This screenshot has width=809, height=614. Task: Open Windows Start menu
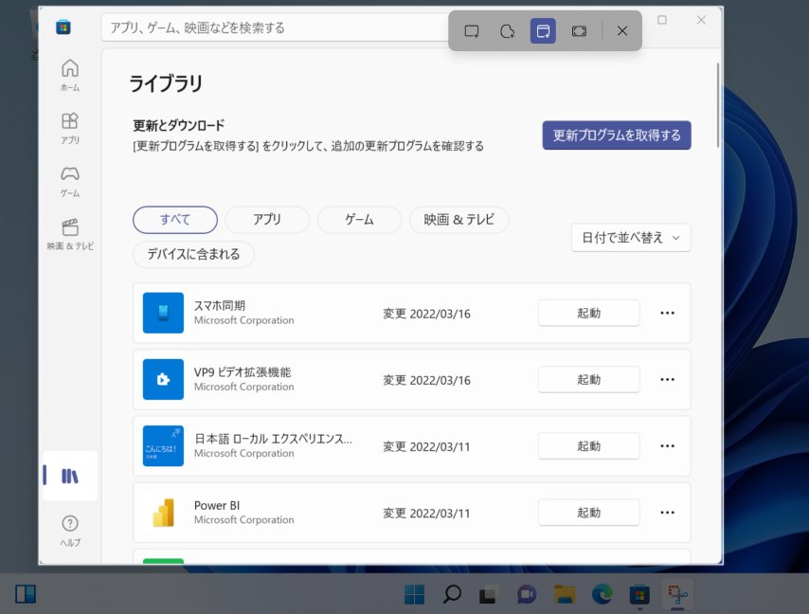point(414,594)
